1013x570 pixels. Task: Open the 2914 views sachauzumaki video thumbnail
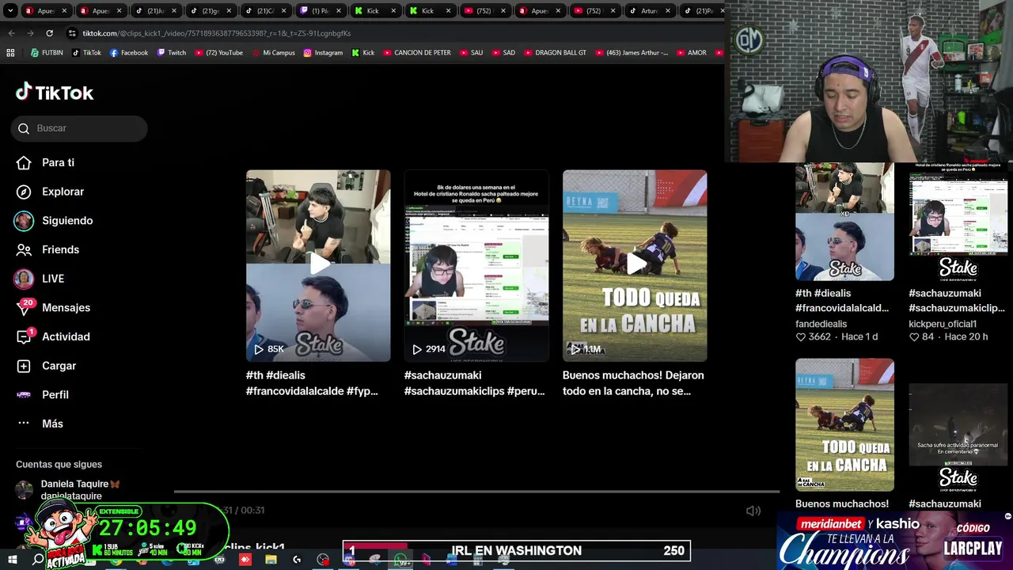click(x=476, y=265)
